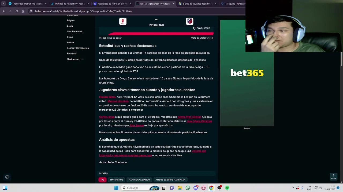Viewport: 343px width, 192px height.
Task: Select the AMBOS EQUIPOS MARCARÁN odds tab
Action: point(170,180)
